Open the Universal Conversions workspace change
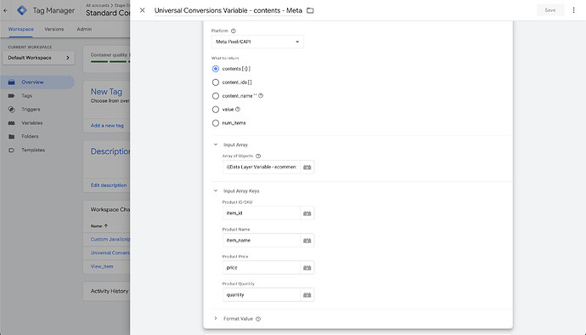Image resolution: width=586 pixels, height=335 pixels. tap(110, 253)
